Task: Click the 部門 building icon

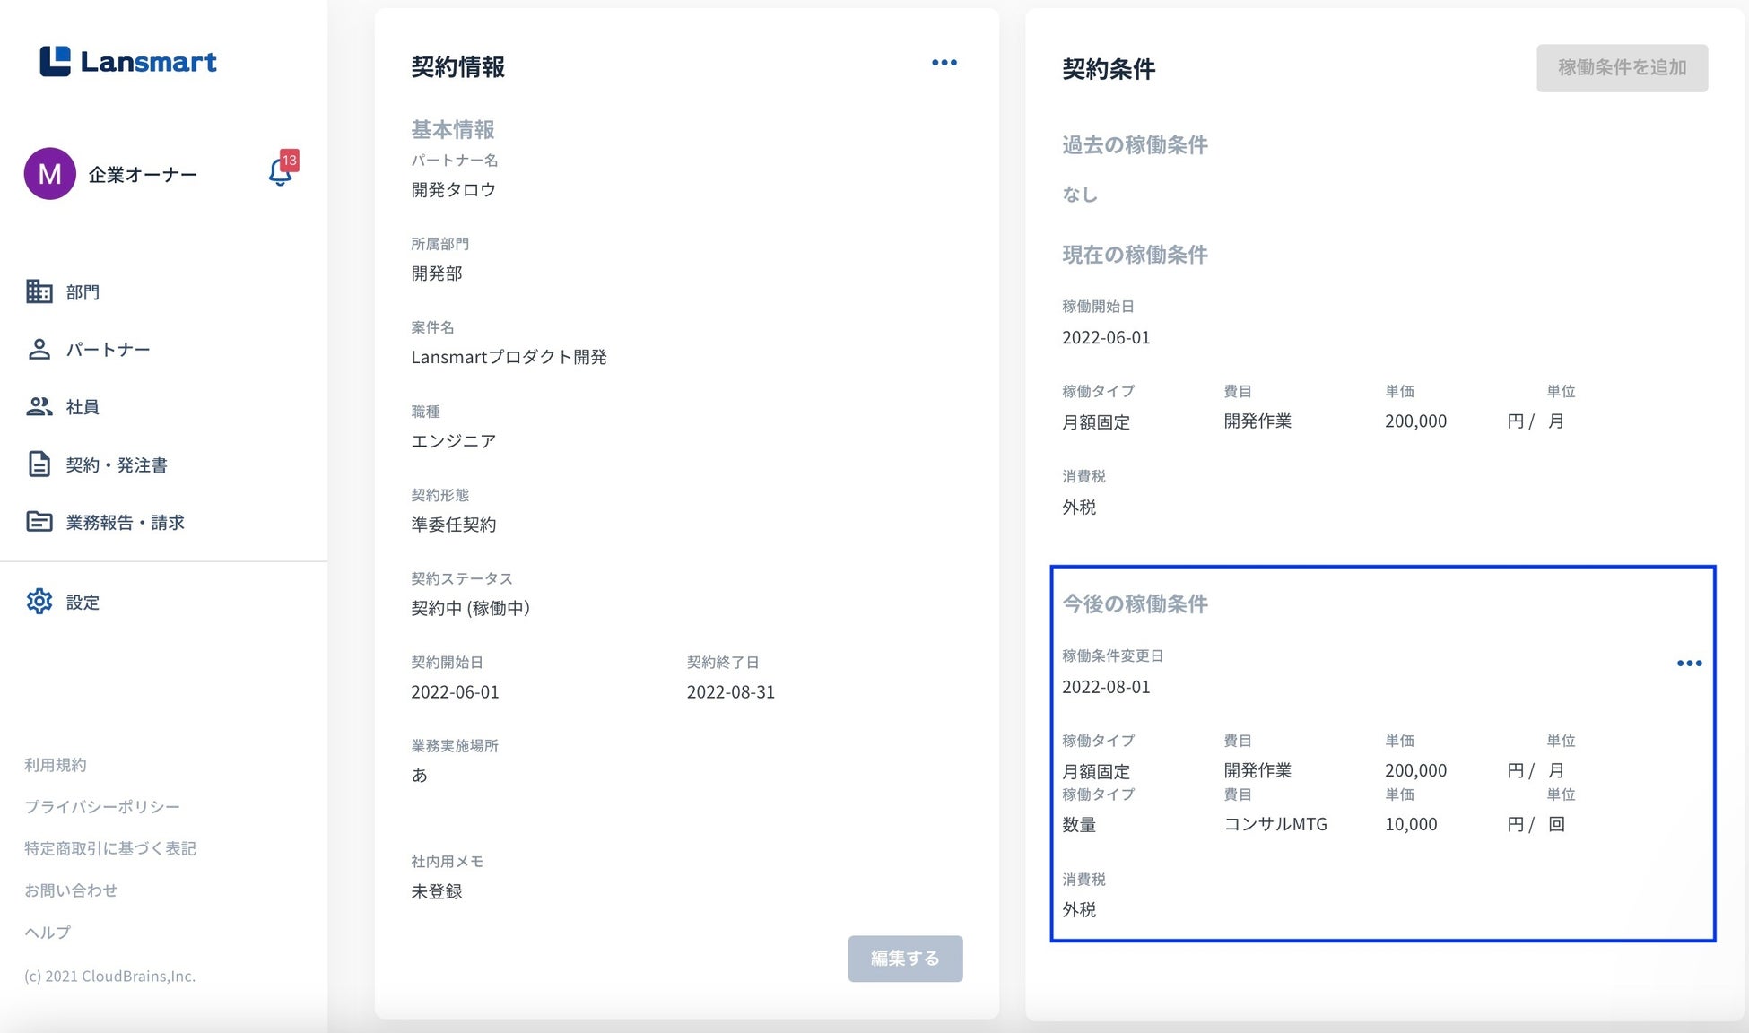Action: coord(39,291)
